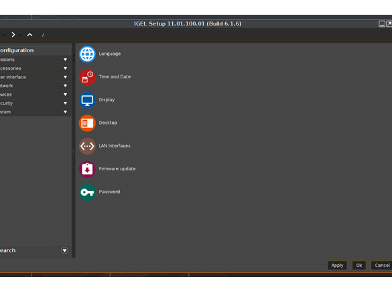Go forward with the right arrow

point(13,35)
